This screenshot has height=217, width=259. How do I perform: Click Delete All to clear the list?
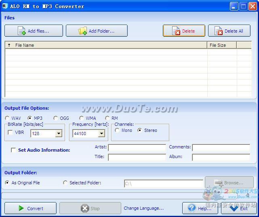pos(229,31)
